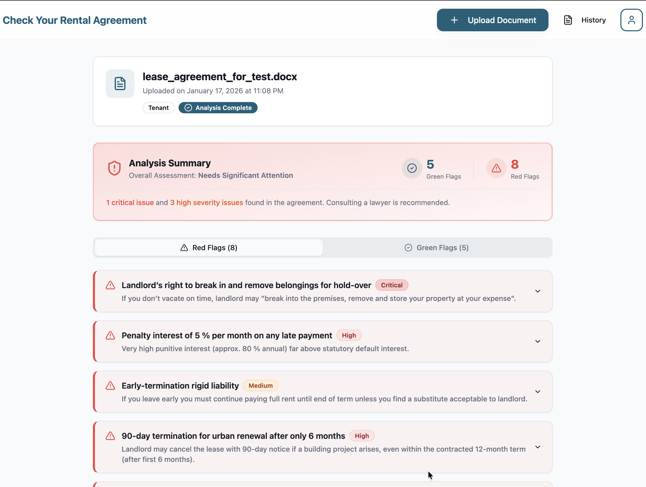Click the green checkmark icon beside Green Flags count

click(x=412, y=168)
